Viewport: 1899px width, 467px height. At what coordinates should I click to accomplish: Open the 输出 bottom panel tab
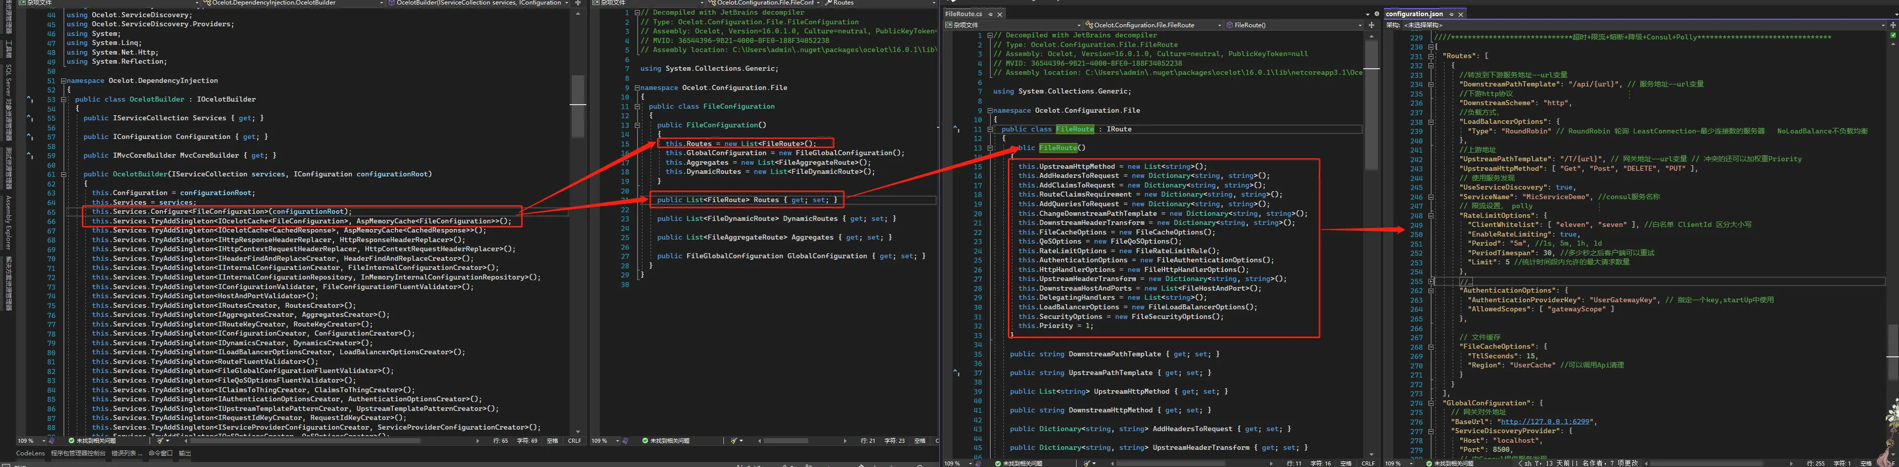click(185, 454)
